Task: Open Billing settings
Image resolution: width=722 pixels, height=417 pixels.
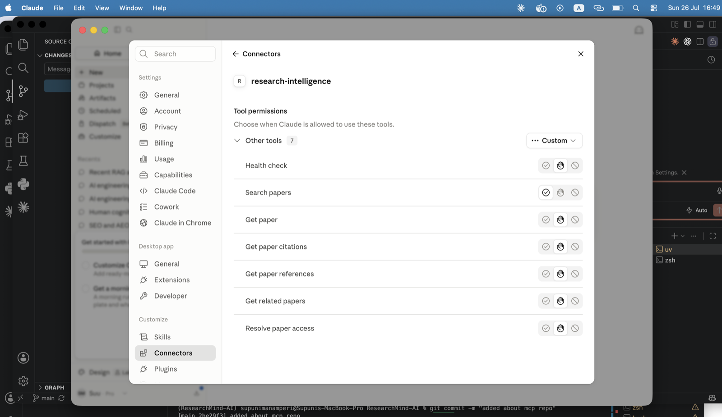Action: click(175, 143)
